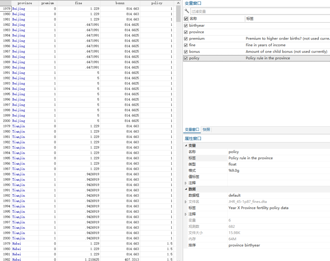Click the 观测数 value 682
This screenshot has height=261, width=330.
(231, 227)
